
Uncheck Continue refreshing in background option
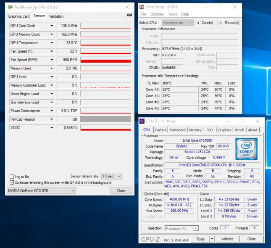(x=12, y=182)
